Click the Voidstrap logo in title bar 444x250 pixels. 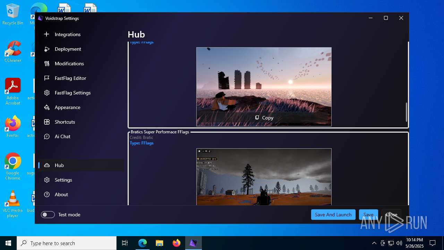click(x=41, y=18)
